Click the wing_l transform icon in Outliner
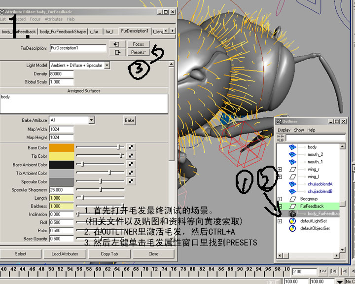355x284 pixels. 292,177
